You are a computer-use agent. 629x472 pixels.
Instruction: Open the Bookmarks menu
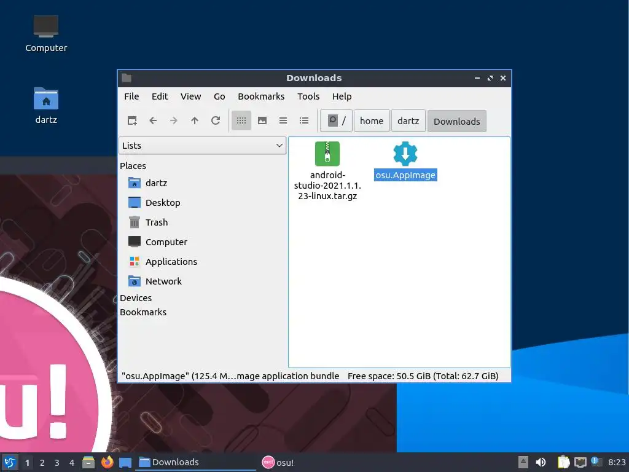261,96
